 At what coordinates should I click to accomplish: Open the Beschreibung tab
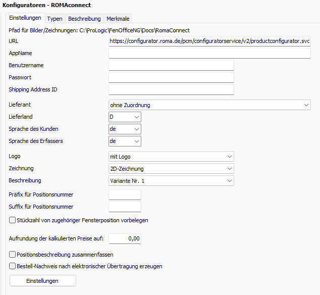84,19
